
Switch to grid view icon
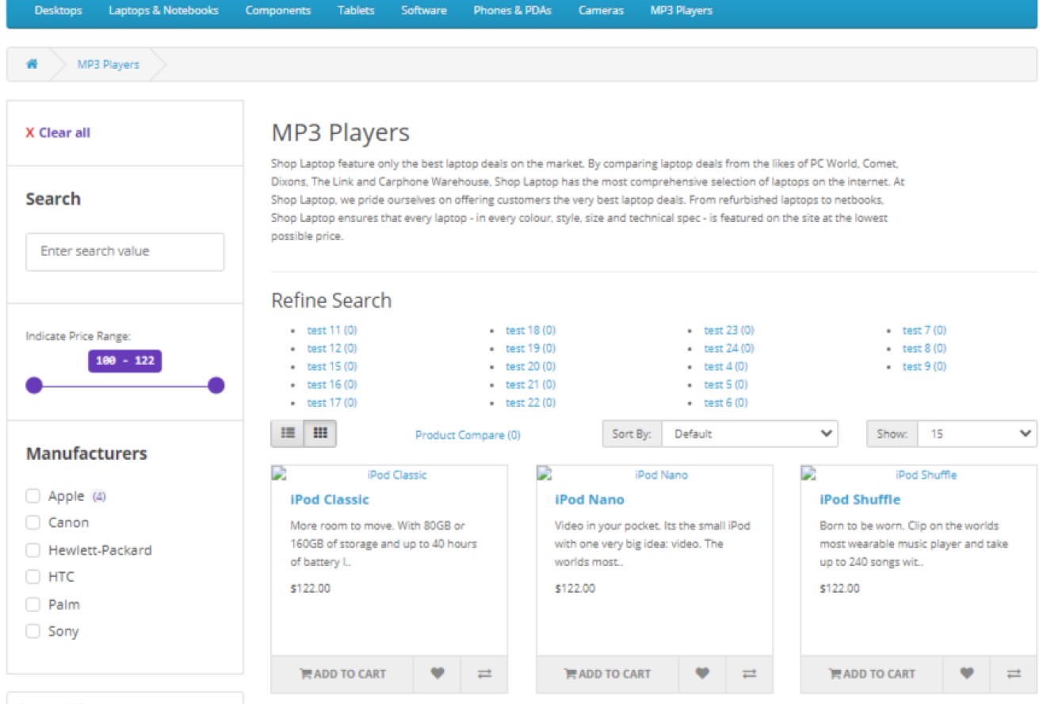coord(320,434)
